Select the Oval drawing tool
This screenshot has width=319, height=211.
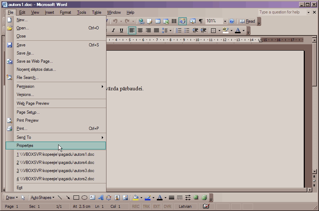[x=84, y=198]
